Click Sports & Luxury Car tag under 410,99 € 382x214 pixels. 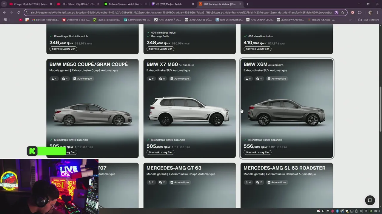click(258, 49)
